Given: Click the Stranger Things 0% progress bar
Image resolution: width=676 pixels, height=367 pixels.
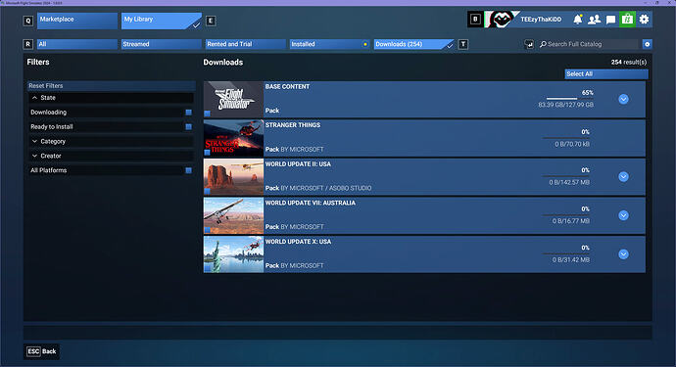Looking at the screenshot, I should (566, 138).
